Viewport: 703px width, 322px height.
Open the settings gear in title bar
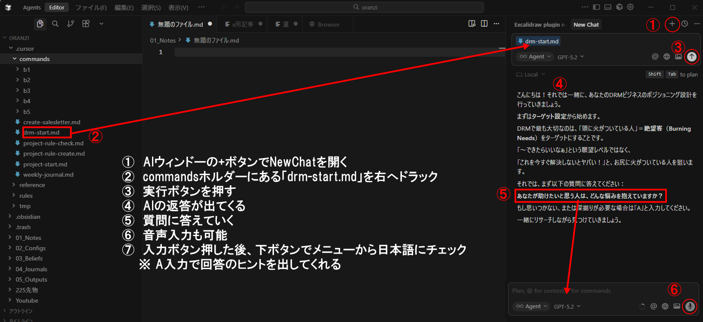[630, 7]
